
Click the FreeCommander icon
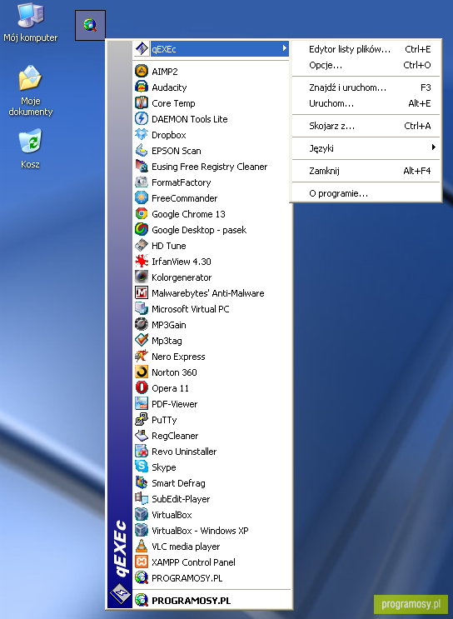click(142, 197)
